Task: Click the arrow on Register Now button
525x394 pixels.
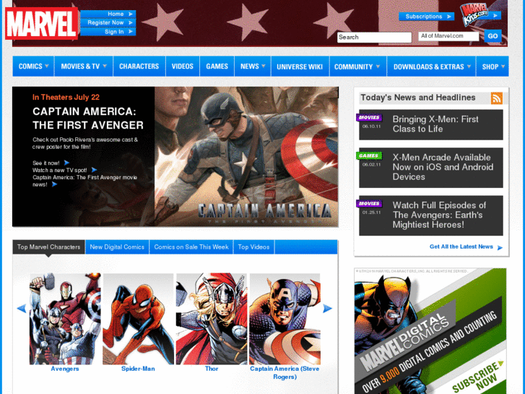Action: [x=131, y=22]
